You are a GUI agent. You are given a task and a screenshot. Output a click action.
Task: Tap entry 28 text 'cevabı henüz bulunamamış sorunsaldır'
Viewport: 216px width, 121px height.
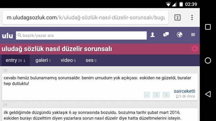click(42, 78)
